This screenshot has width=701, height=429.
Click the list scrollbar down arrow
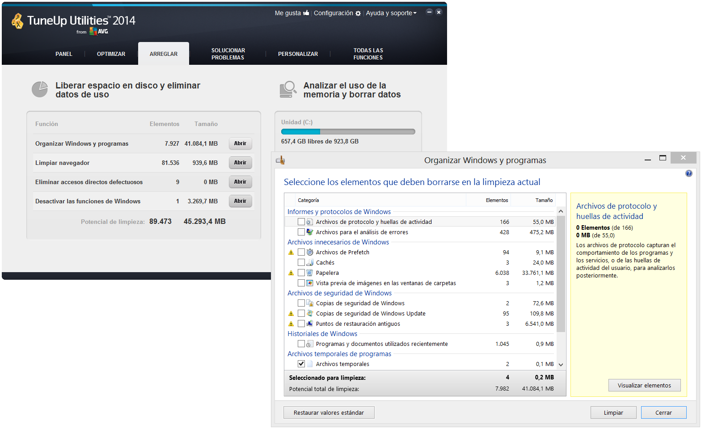click(x=561, y=365)
